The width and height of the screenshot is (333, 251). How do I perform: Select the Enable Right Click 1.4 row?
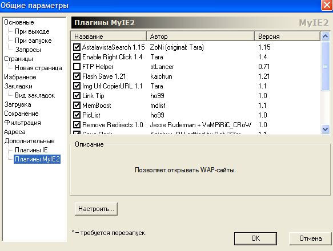click(113, 57)
